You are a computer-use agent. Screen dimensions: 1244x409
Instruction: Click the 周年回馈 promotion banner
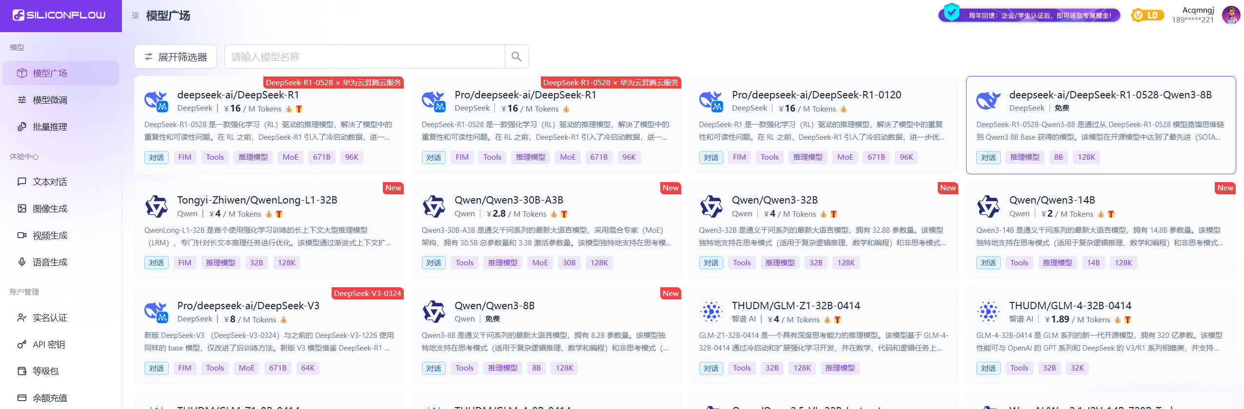click(x=1029, y=15)
